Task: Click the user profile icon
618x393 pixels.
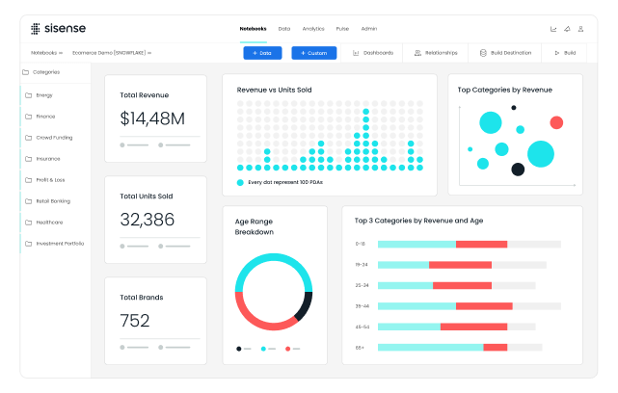Action: point(582,29)
